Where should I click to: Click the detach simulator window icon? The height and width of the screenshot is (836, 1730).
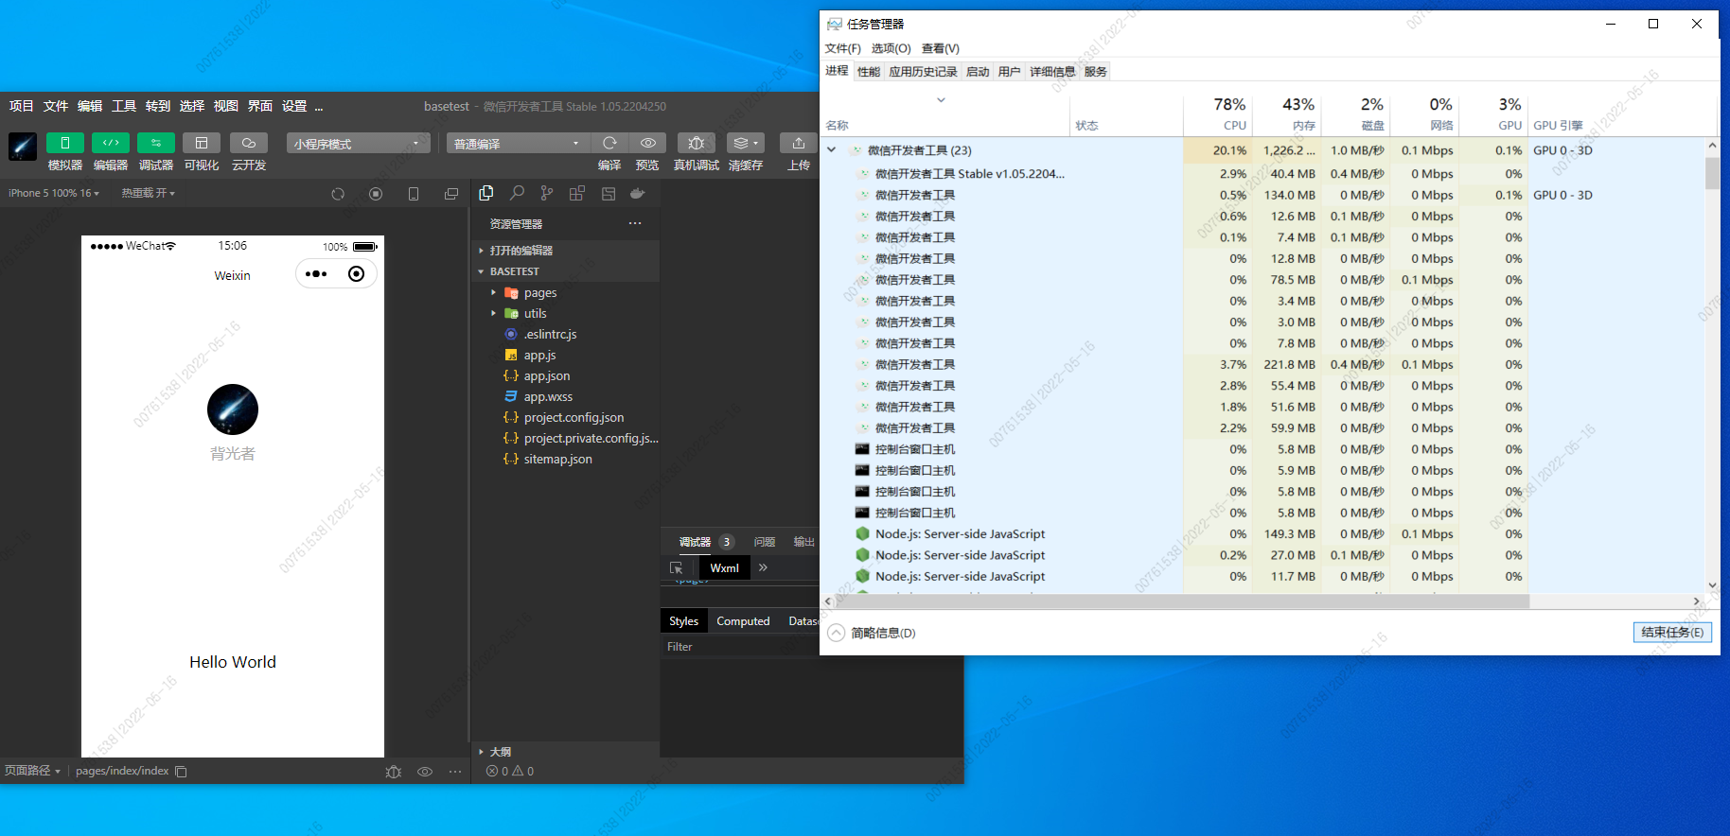451,194
